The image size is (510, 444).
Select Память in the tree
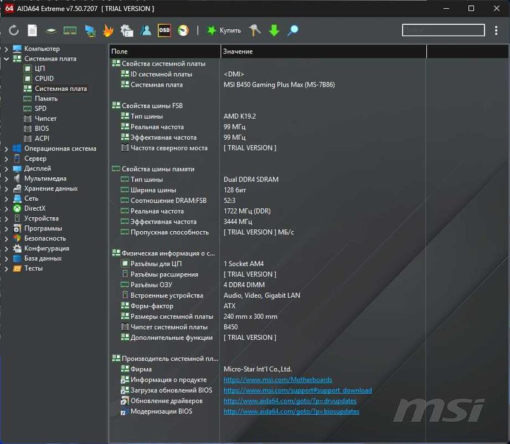pos(46,98)
